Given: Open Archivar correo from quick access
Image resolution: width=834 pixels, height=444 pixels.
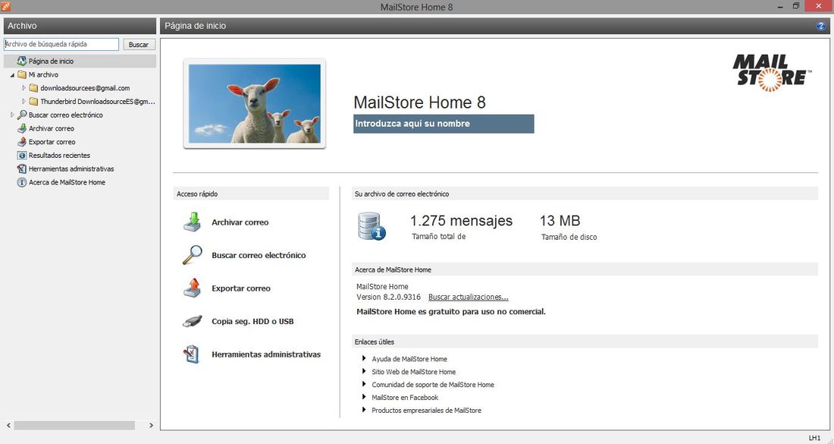Looking at the screenshot, I should click(x=240, y=222).
